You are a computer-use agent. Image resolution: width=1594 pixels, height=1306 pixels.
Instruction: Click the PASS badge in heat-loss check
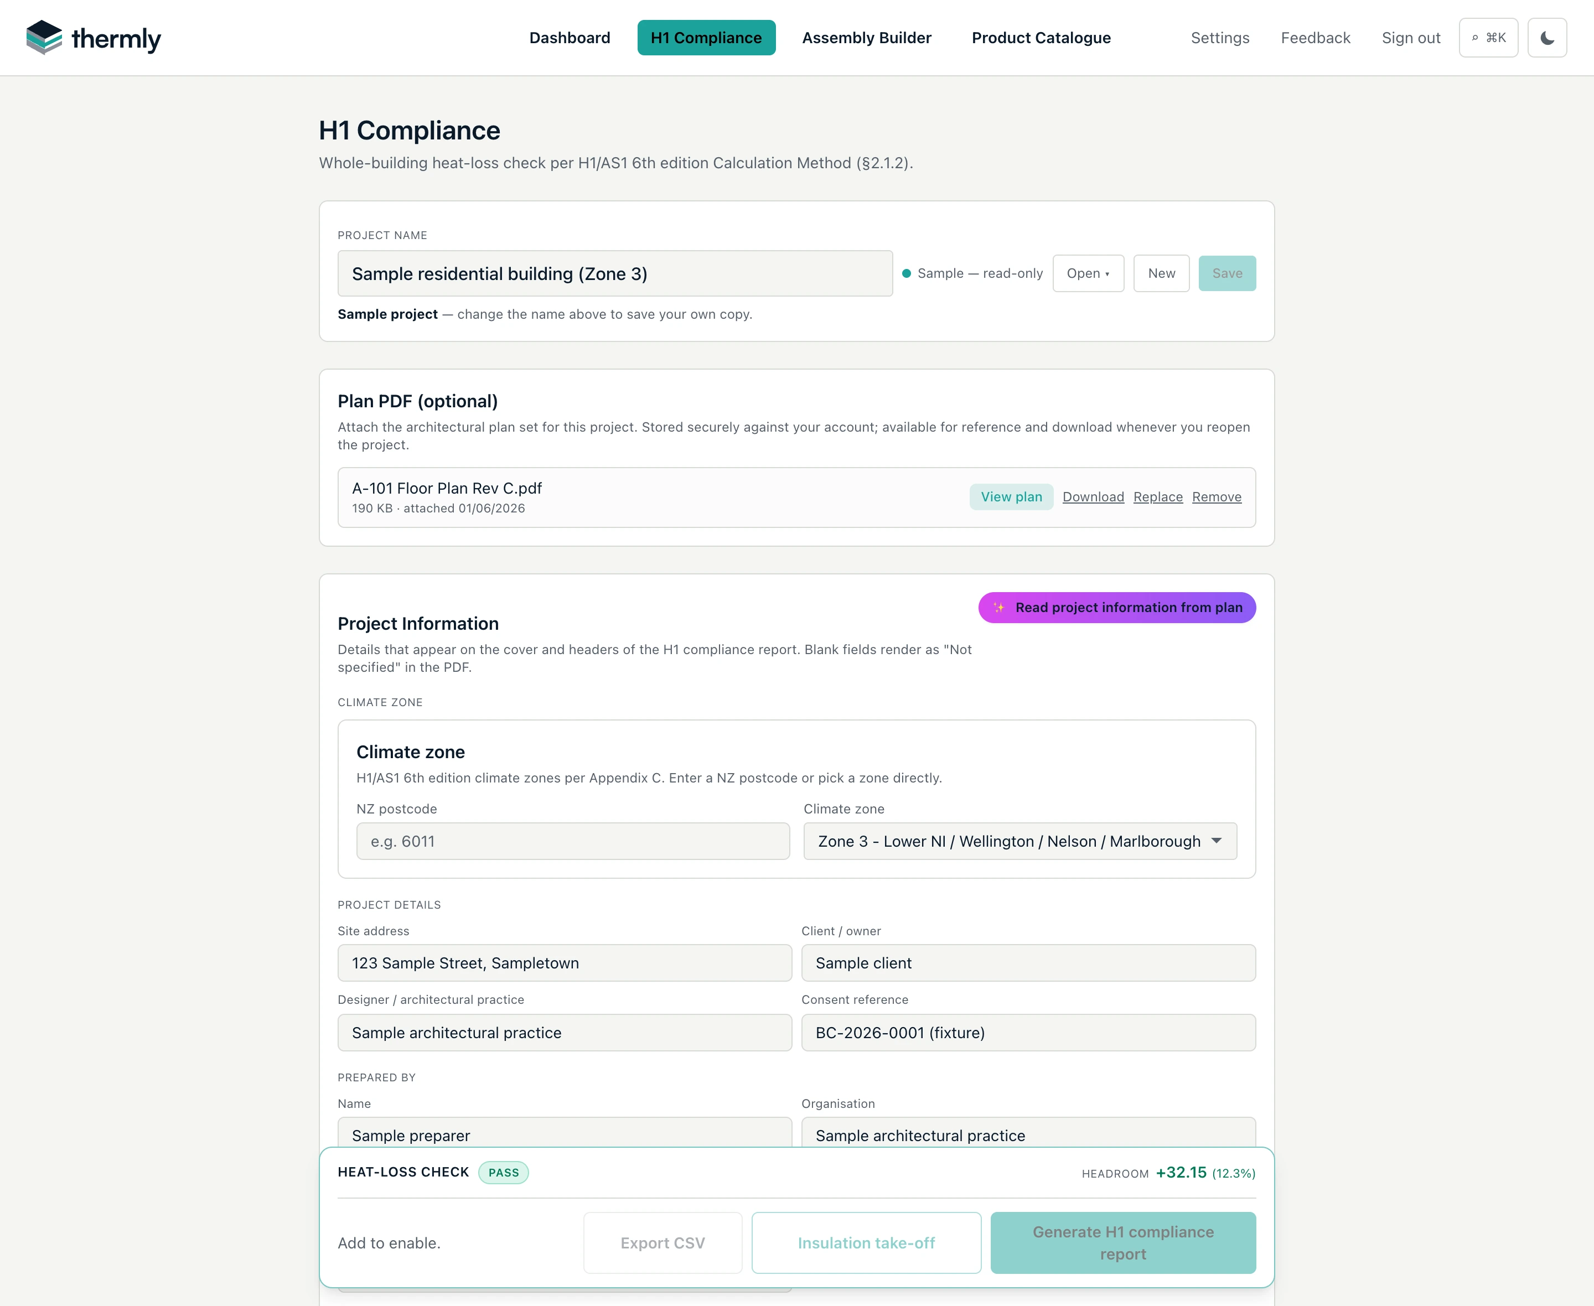503,1172
